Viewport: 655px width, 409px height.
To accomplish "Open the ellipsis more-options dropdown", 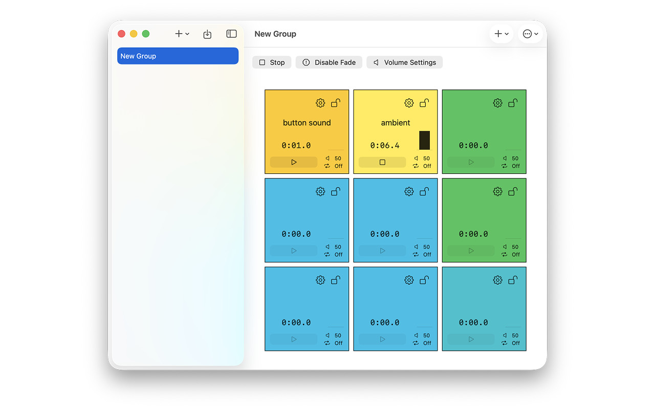I will pyautogui.click(x=531, y=34).
